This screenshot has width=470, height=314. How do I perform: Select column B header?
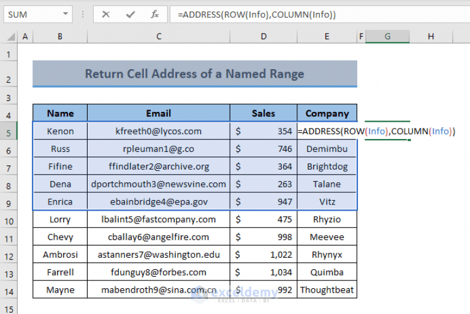click(60, 37)
